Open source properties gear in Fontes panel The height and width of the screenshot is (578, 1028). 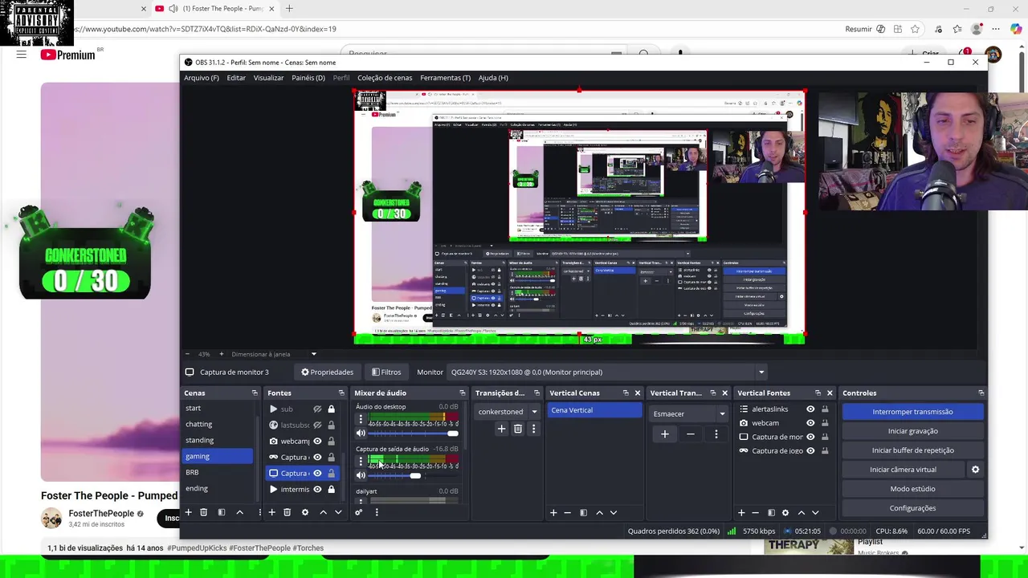coord(304,512)
